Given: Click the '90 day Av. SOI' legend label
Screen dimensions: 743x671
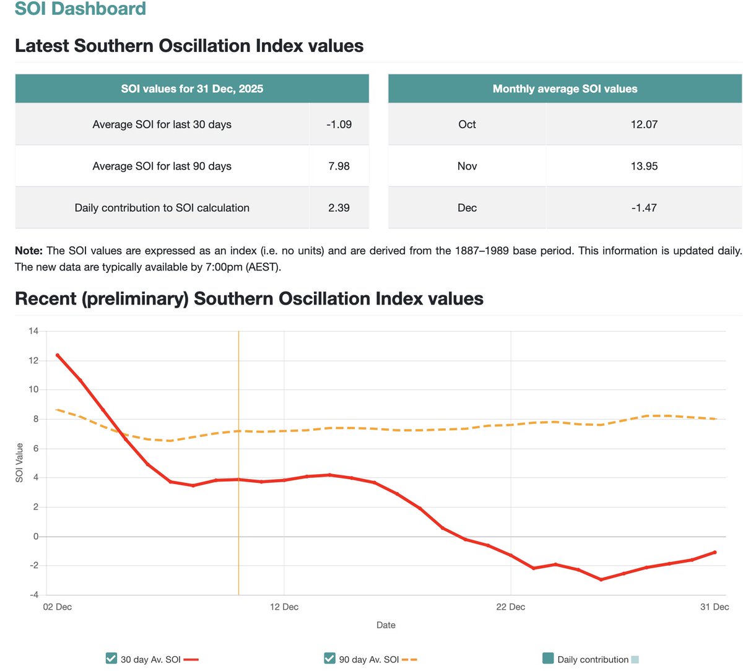Looking at the screenshot, I should [369, 659].
